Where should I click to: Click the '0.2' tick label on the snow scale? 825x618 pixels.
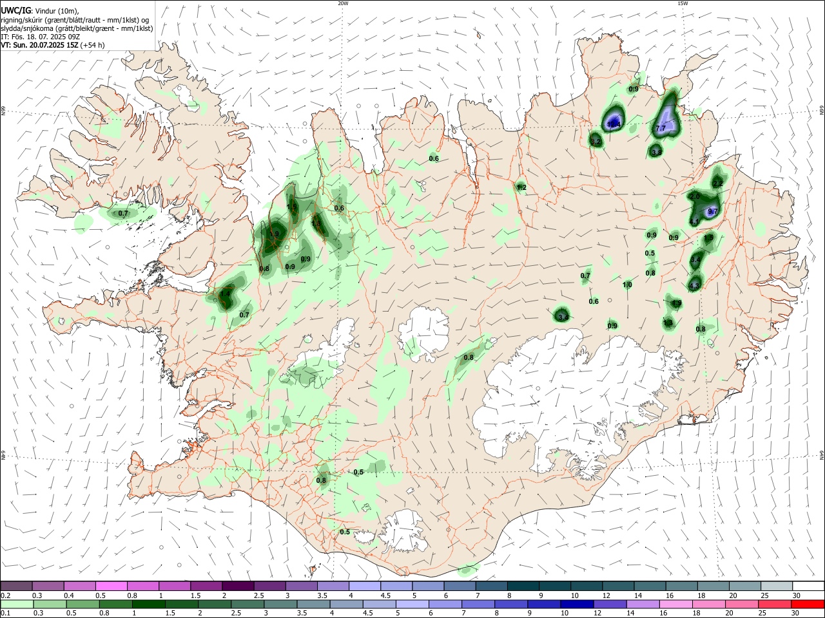point(5,595)
